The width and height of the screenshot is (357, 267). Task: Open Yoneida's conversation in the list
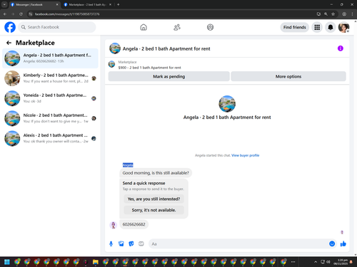click(x=50, y=98)
